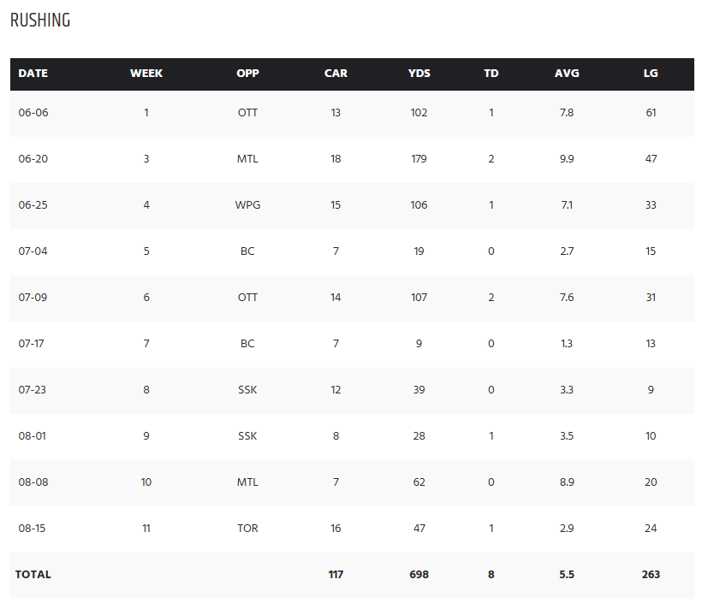702x603 pixels.
Task: Select the 263 total LG value
Action: [651, 575]
